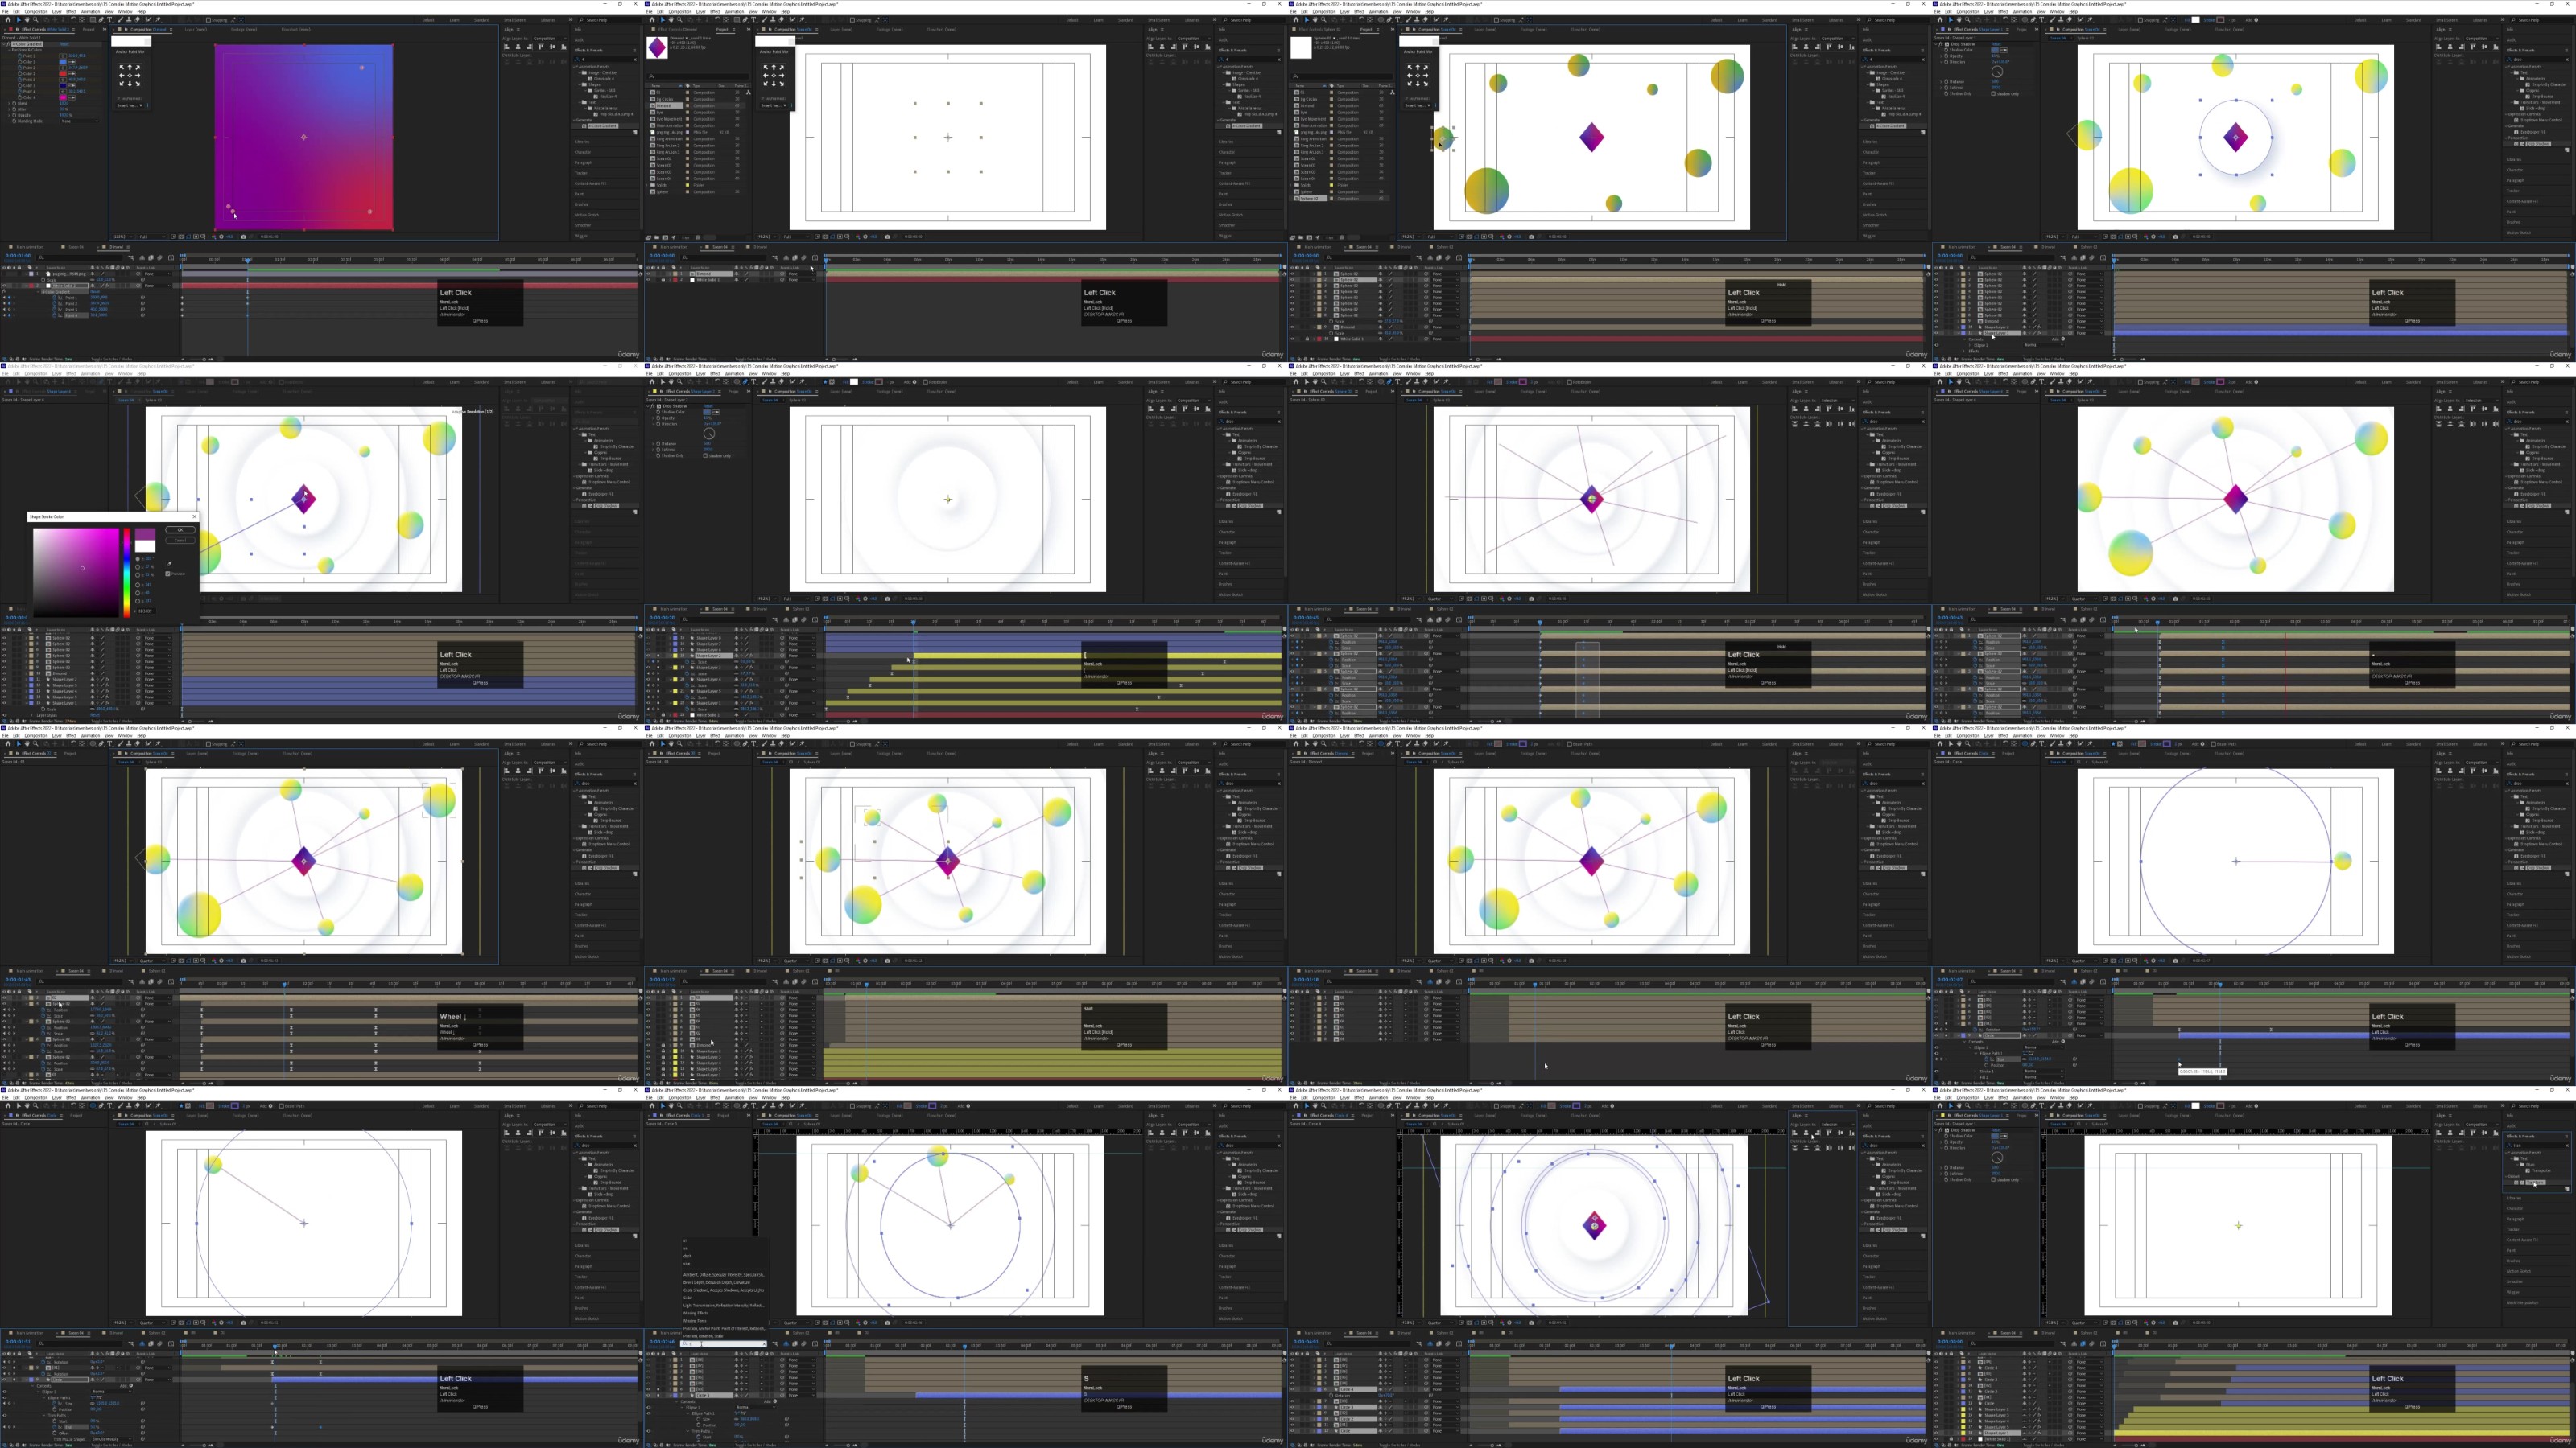Clear timeline search showing Missing Effects suggestions

[764, 1344]
